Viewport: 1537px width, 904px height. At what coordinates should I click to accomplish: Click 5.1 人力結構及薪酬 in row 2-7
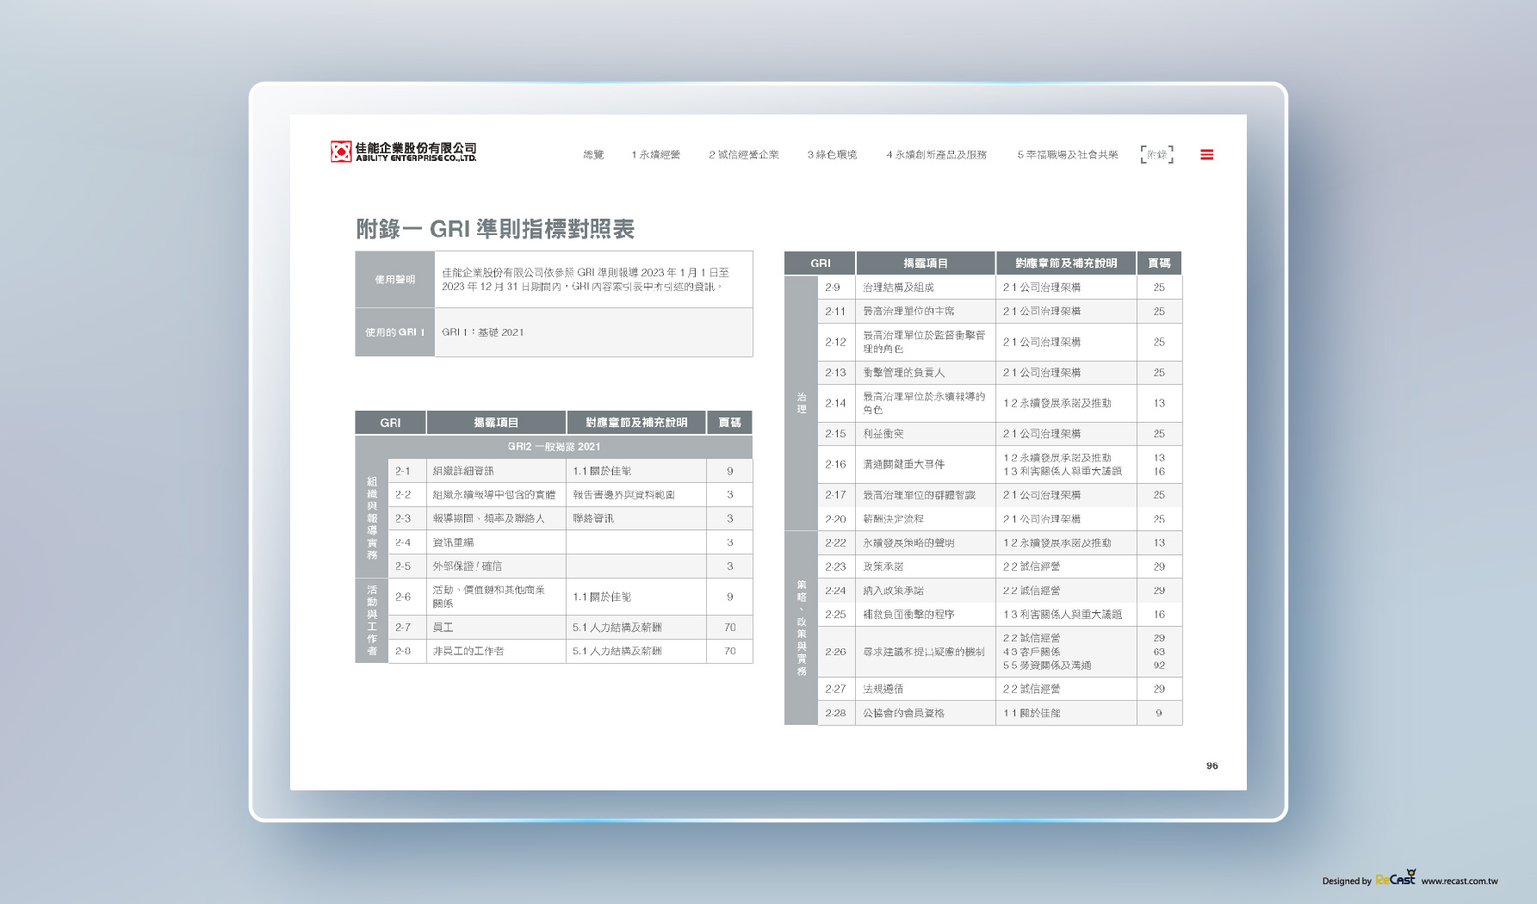pos(617,628)
